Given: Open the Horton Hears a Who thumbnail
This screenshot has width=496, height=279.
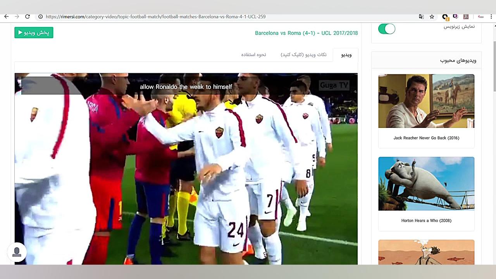Looking at the screenshot, I should click(x=426, y=183).
